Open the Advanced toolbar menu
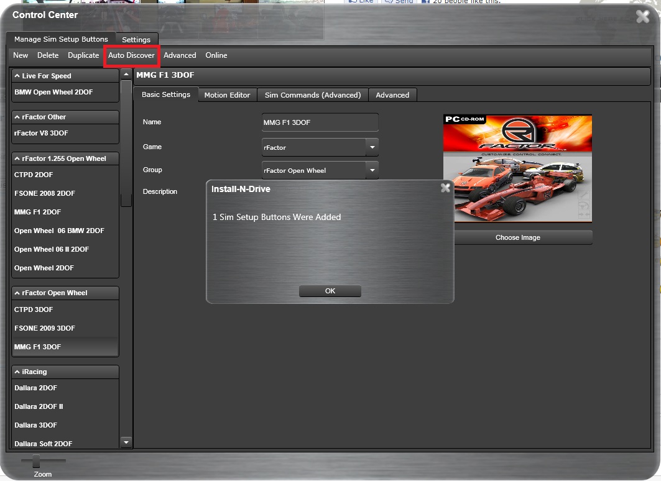Image resolution: width=661 pixels, height=481 pixels. (180, 55)
